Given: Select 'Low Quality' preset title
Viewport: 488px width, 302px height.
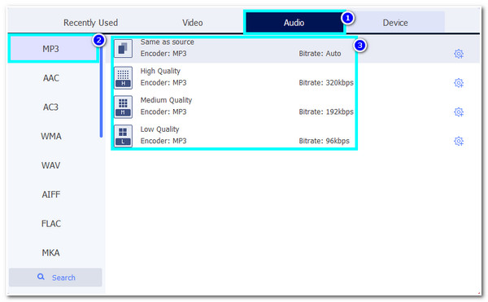Looking at the screenshot, I should click(159, 129).
